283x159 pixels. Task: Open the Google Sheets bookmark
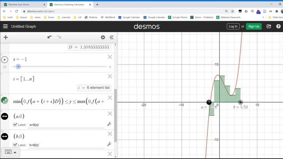click(x=178, y=17)
